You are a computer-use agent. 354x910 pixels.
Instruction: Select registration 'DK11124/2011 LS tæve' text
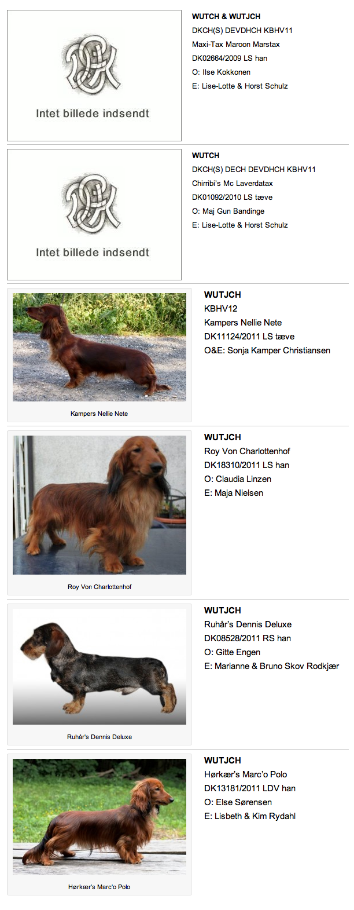point(249,337)
